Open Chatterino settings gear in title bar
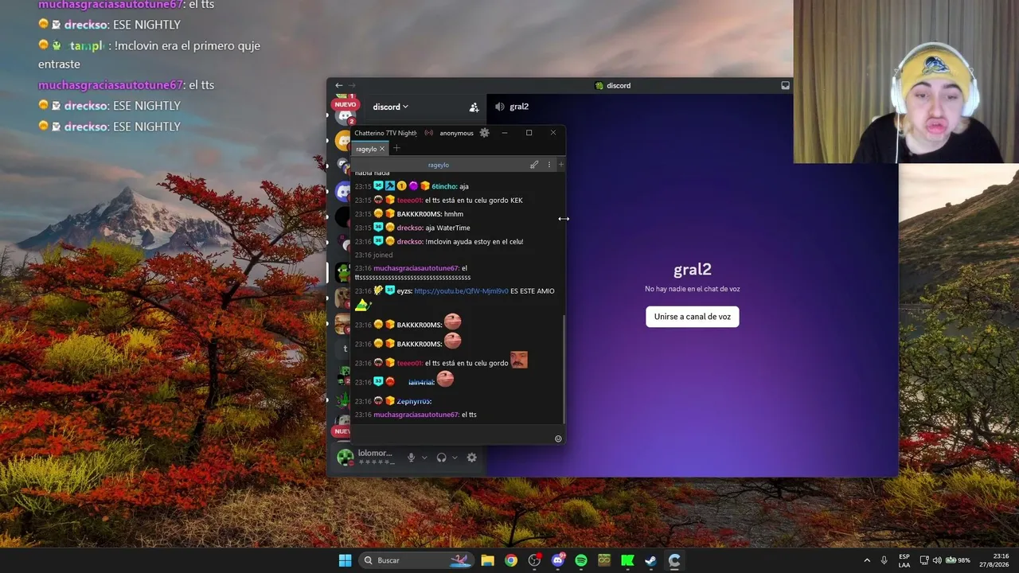 click(x=484, y=133)
